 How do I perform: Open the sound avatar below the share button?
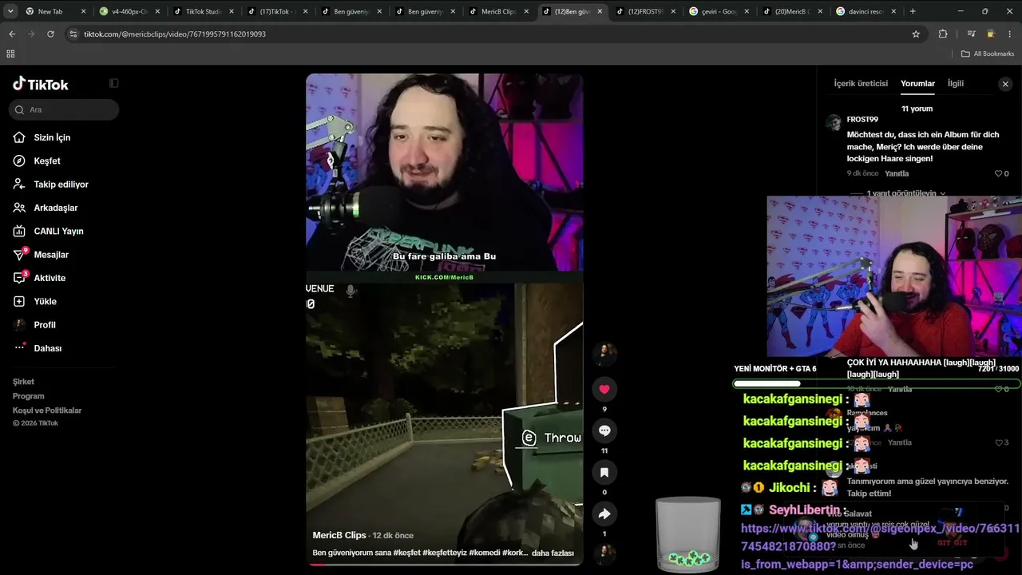(604, 553)
